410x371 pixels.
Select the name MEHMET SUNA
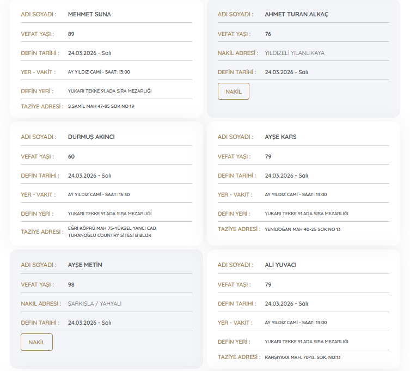pyautogui.click(x=89, y=14)
